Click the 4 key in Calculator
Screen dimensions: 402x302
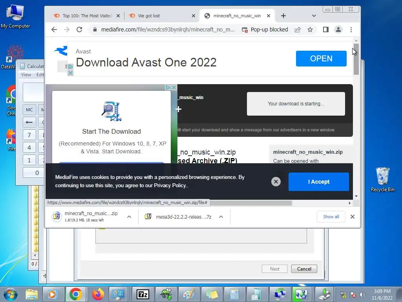29,147
